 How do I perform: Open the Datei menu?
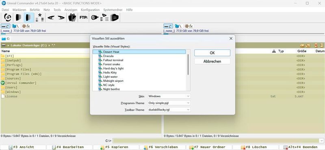[5, 10]
